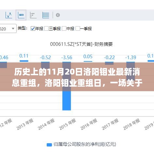Open the horizontal bar chart layout icon
154x154 pixels.
[x=33, y=15]
